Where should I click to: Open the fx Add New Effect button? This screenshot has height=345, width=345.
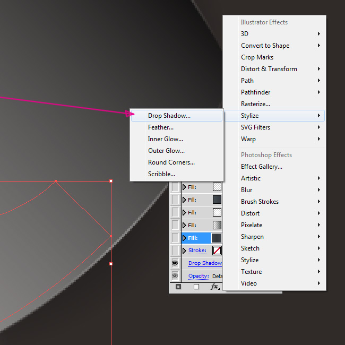pyautogui.click(x=214, y=287)
